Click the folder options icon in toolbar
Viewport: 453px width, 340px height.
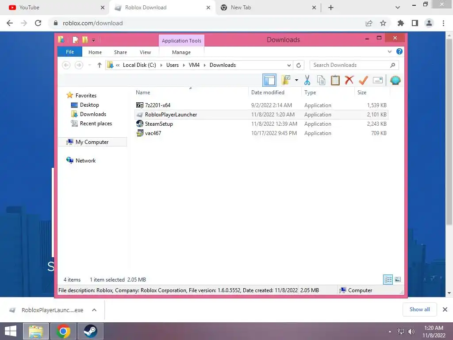pos(286,80)
